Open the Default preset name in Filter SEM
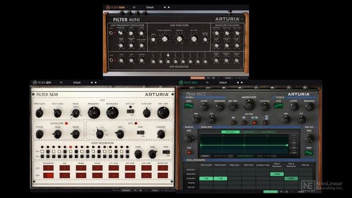The width and height of the screenshot is (352, 198). point(77,82)
